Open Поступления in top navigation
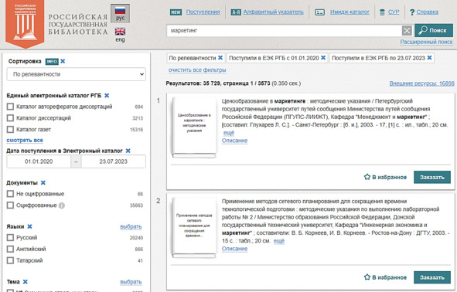This screenshot has width=457, height=292. tap(203, 12)
